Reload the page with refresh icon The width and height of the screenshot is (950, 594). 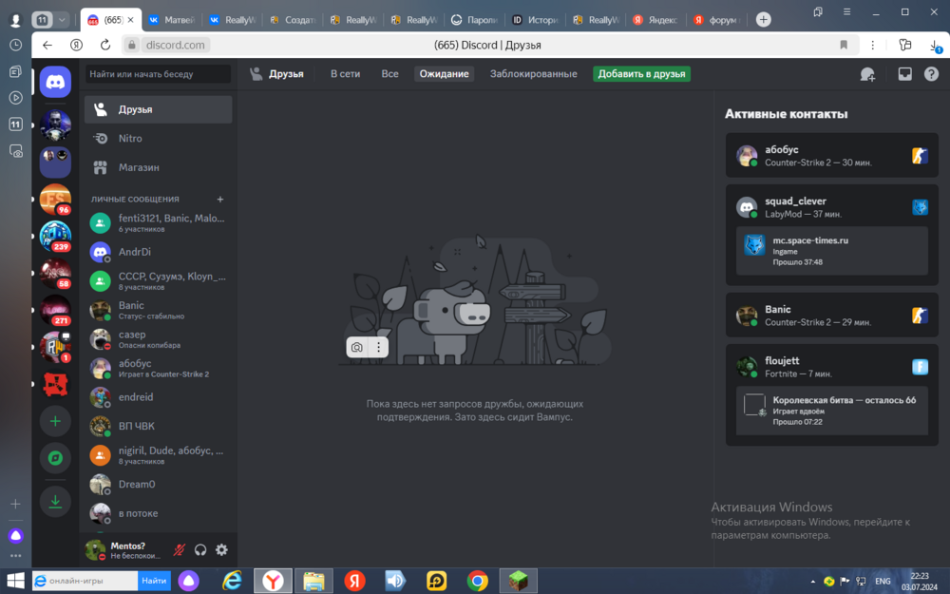point(105,45)
